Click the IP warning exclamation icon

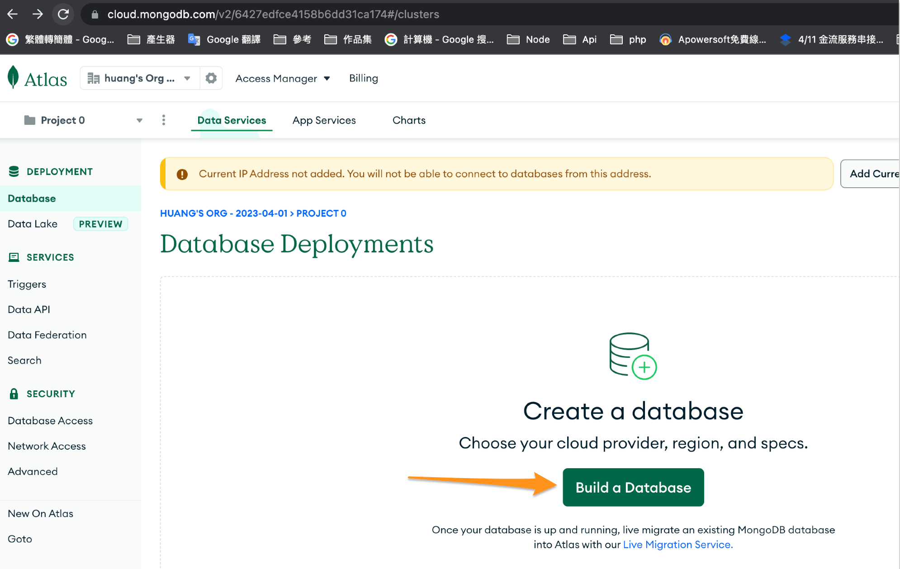(182, 174)
